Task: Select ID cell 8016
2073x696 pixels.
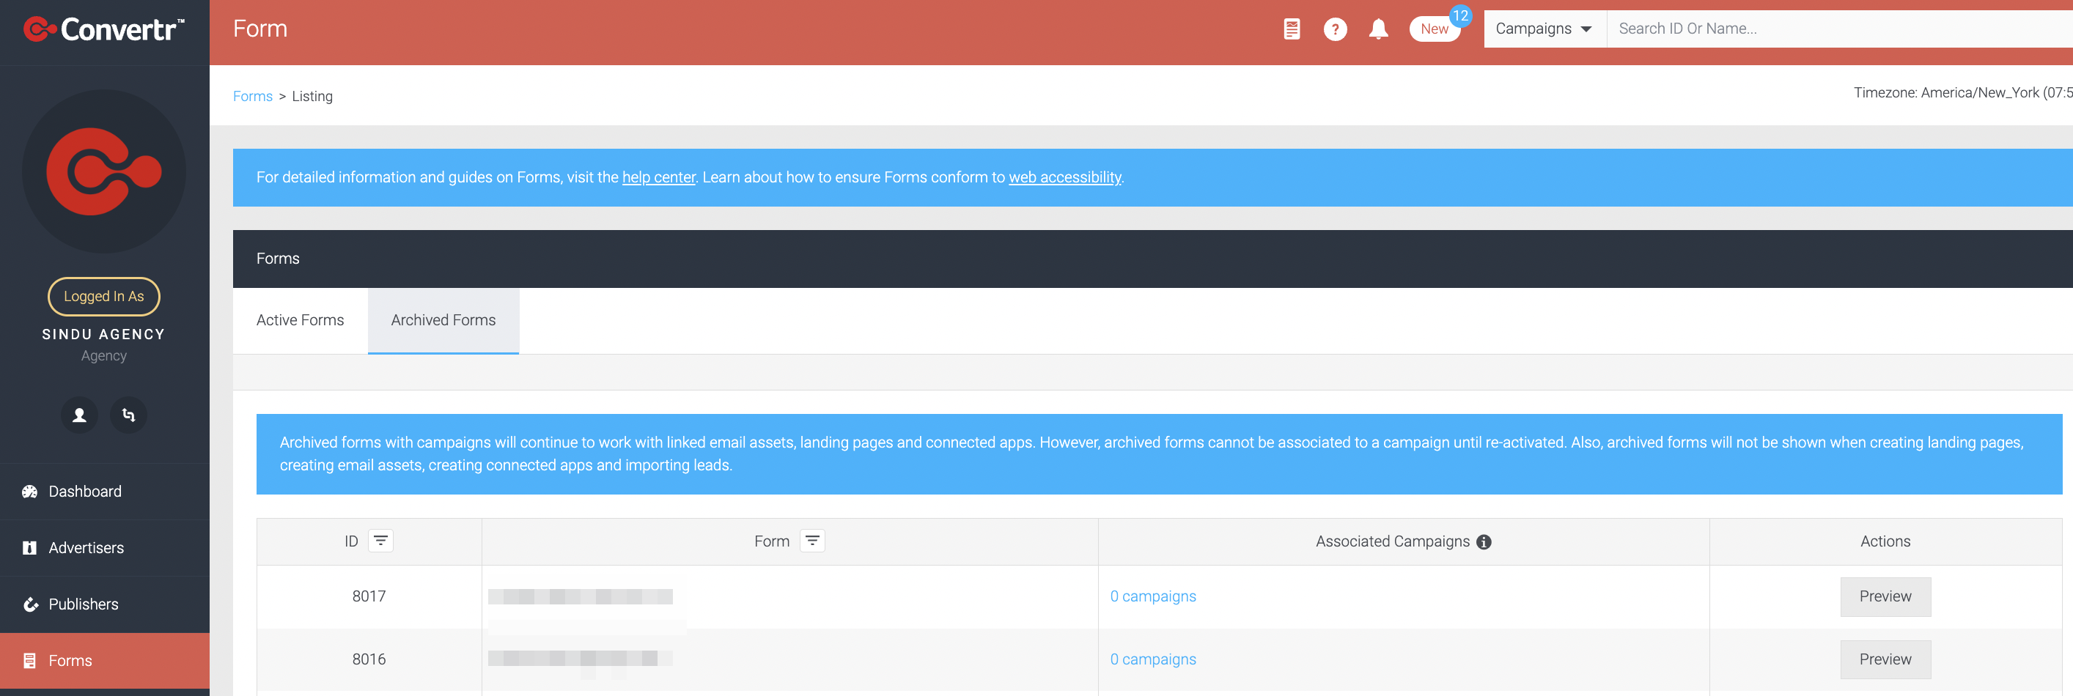Action: [x=369, y=659]
